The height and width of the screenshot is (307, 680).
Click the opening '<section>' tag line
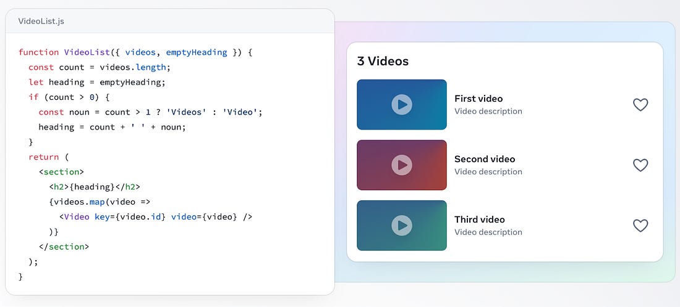[x=61, y=172]
